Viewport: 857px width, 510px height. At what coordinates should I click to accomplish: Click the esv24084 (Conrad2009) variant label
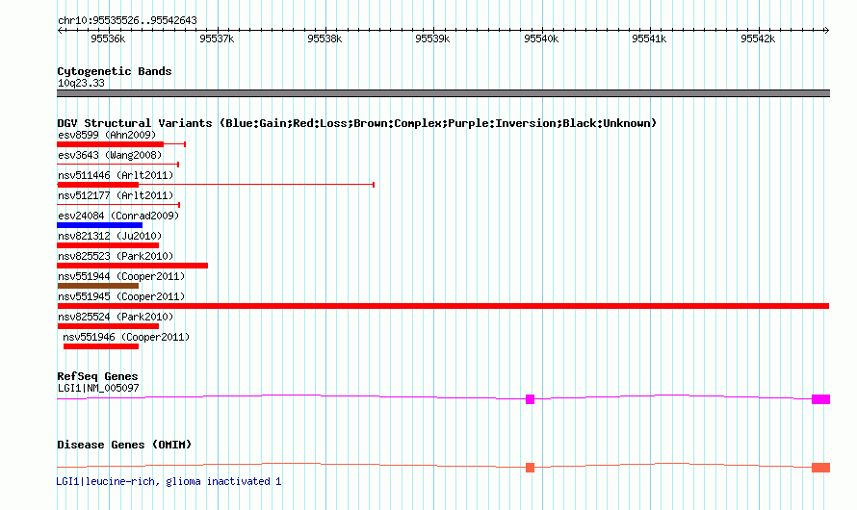coord(118,216)
